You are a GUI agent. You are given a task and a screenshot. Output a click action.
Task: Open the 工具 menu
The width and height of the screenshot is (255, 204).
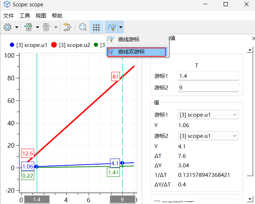click(25, 16)
